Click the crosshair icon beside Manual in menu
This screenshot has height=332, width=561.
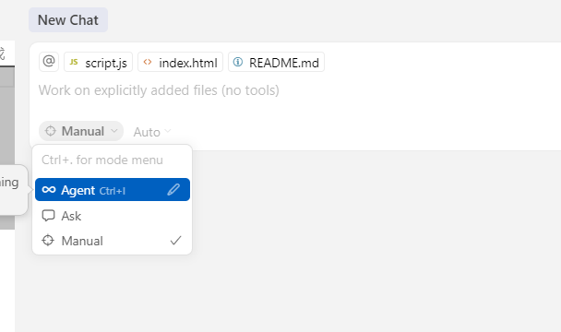(x=48, y=241)
